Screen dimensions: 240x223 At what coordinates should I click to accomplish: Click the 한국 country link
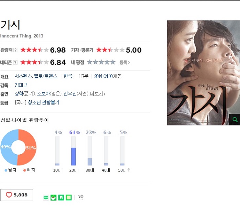coord(68,76)
